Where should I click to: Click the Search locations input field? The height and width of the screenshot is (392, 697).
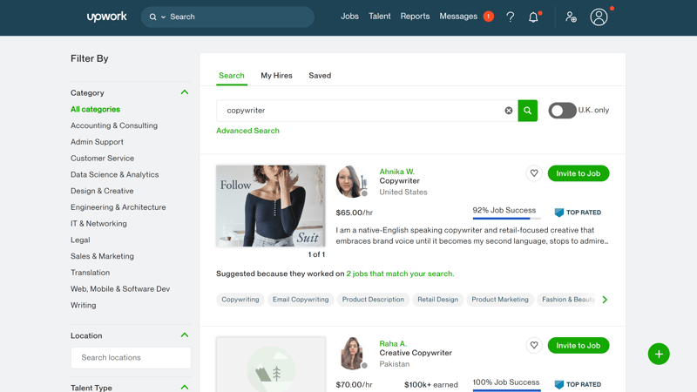131,358
